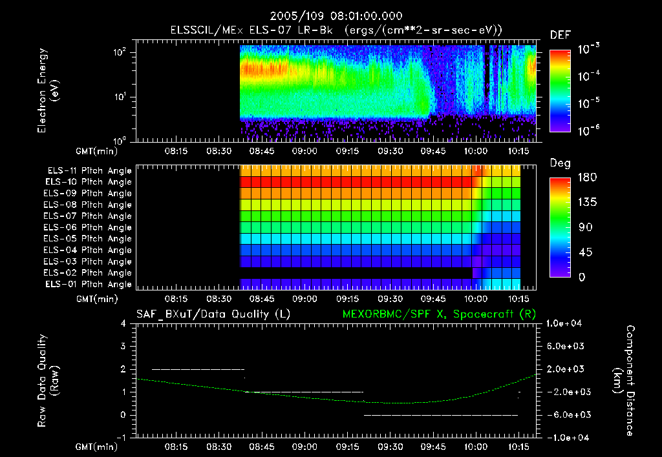The width and height of the screenshot is (662, 457).
Task: Select the ELS-04 Pitch Angle label
Action: click(87, 250)
